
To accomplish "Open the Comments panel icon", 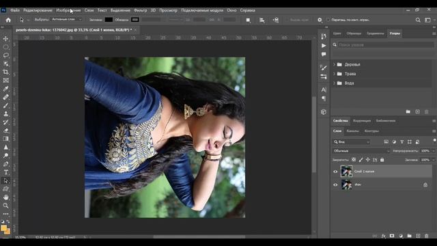I will (x=324, y=54).
